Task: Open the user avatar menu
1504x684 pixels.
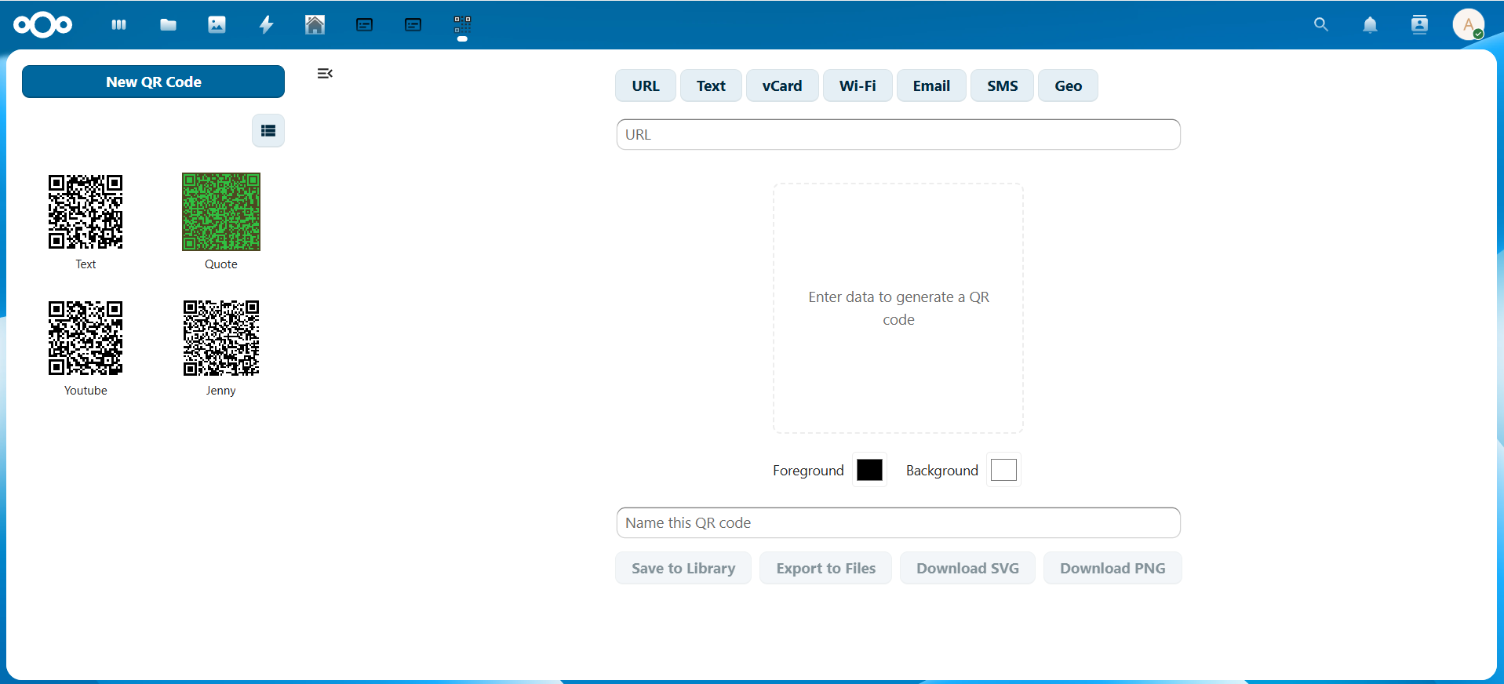Action: 1468,24
